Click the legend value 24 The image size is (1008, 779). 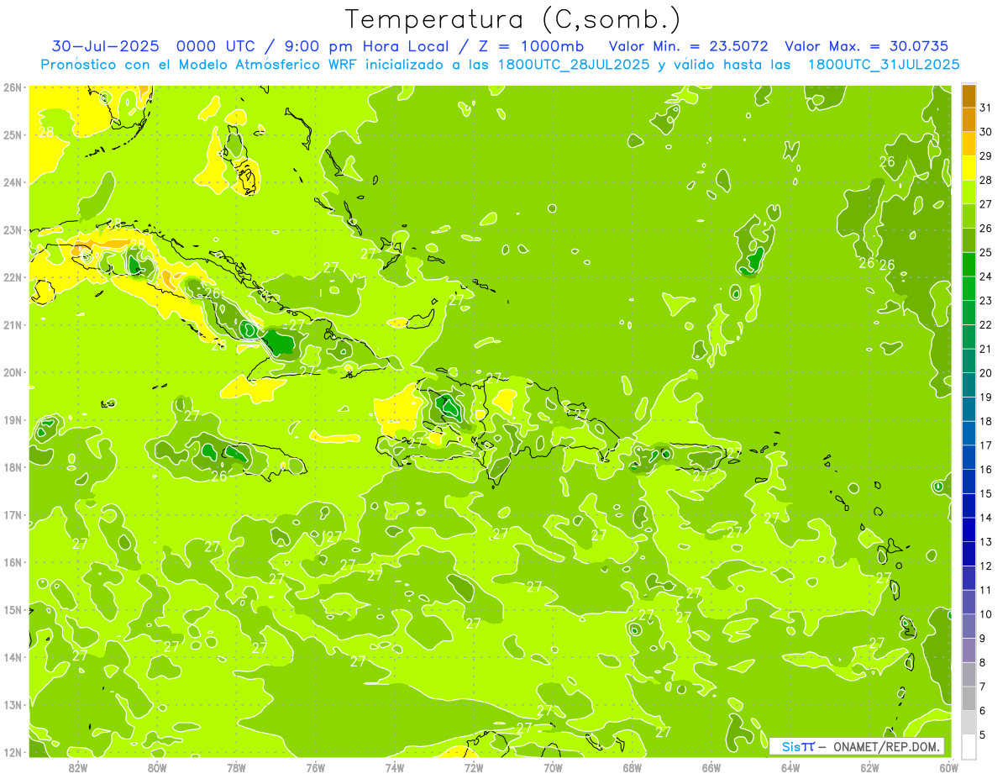tap(985, 276)
